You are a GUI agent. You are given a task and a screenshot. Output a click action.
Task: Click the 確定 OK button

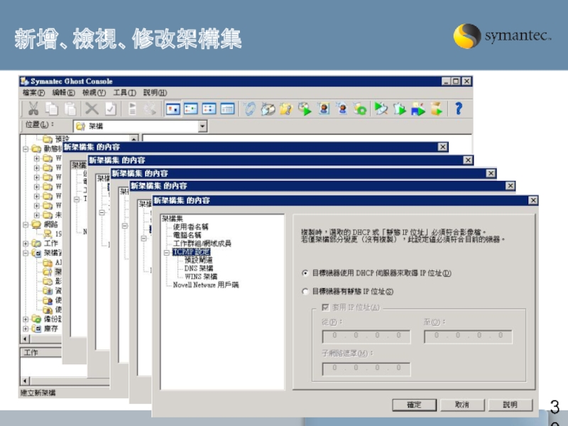point(414,405)
